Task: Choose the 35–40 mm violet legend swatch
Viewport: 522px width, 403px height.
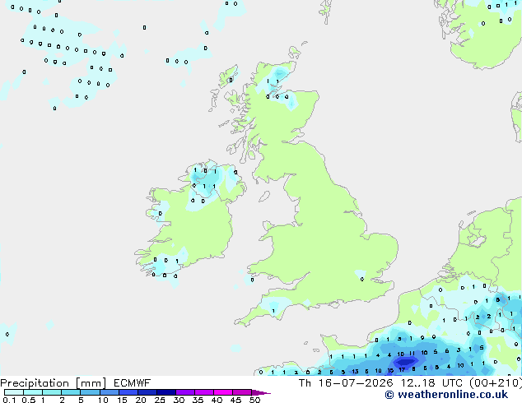Action: point(203,392)
